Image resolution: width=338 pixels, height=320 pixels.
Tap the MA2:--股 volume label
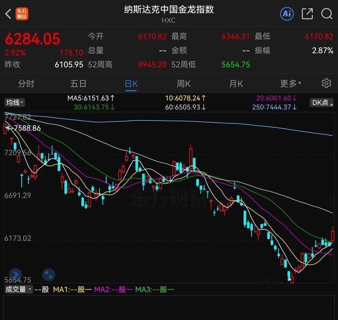click(x=113, y=289)
